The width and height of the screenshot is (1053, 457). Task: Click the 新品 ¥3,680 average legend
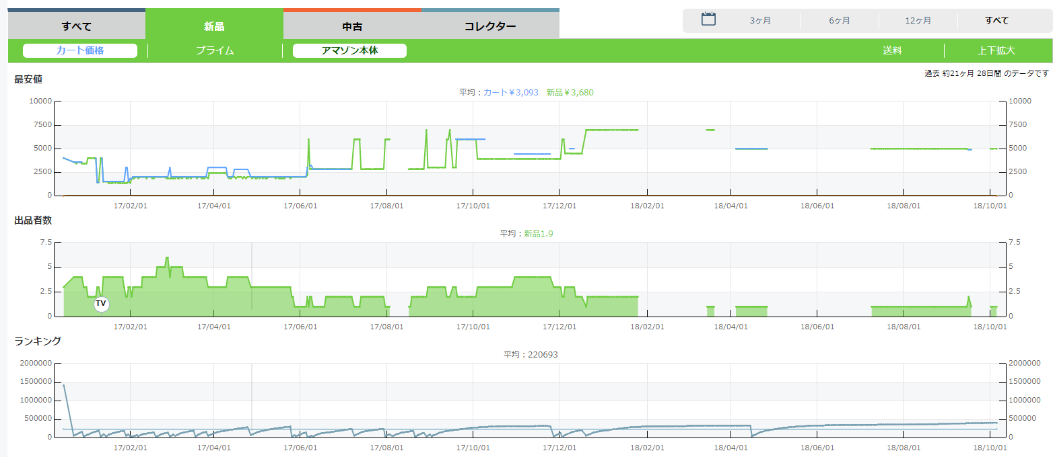click(570, 93)
